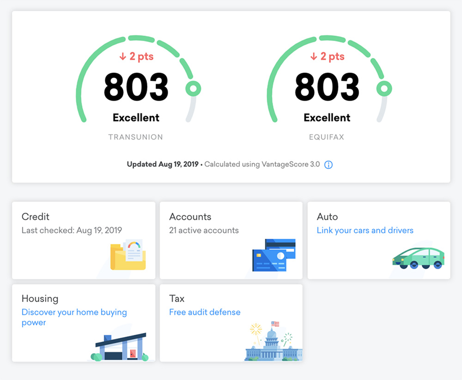Click 'Updated Aug 19, 2019' text
The width and height of the screenshot is (462, 380).
(x=163, y=164)
